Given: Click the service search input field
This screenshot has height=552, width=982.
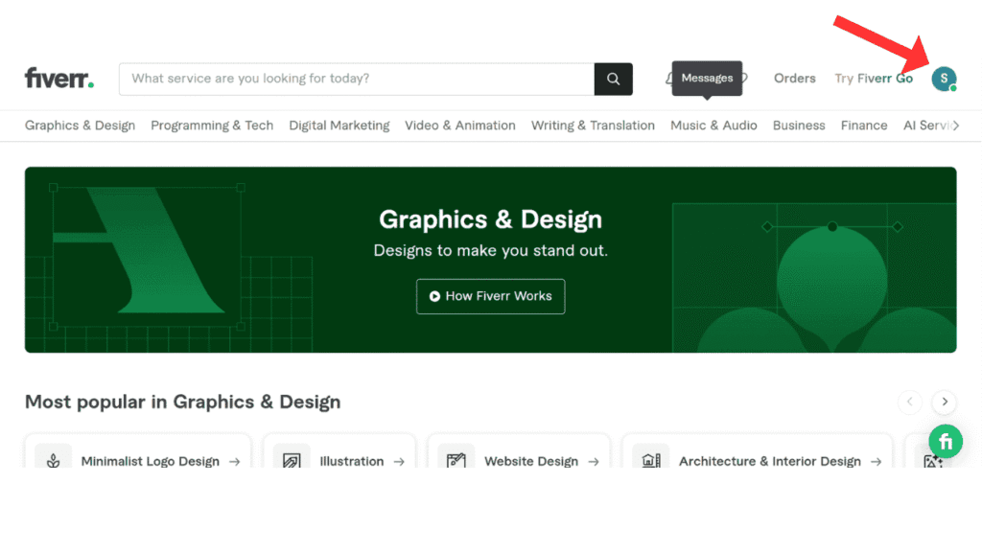Looking at the screenshot, I should click(357, 79).
